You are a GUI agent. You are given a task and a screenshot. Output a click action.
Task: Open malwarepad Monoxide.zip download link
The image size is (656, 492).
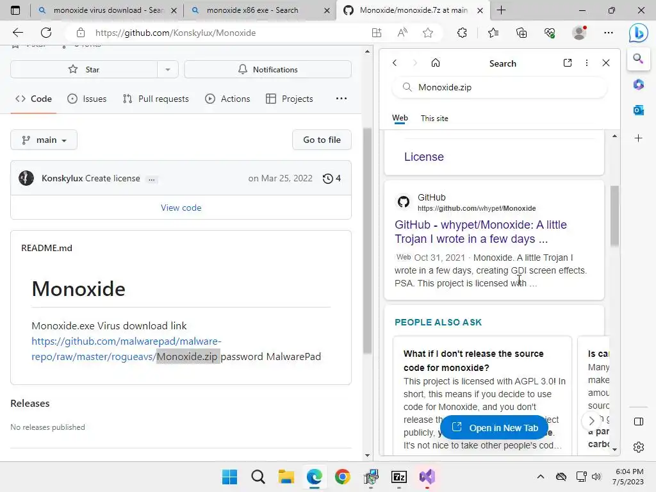coord(126,349)
